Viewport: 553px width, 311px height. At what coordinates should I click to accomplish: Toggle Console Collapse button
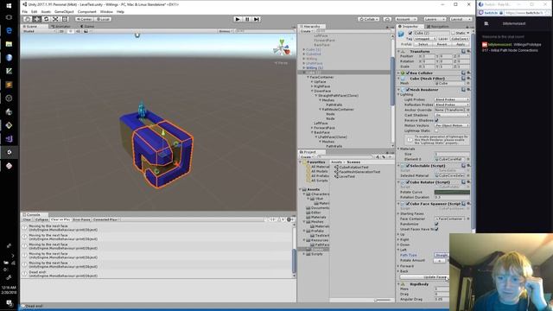click(41, 219)
